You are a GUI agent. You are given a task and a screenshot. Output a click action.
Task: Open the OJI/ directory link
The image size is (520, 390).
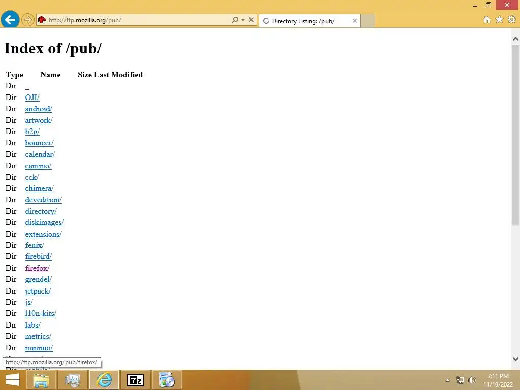click(32, 97)
